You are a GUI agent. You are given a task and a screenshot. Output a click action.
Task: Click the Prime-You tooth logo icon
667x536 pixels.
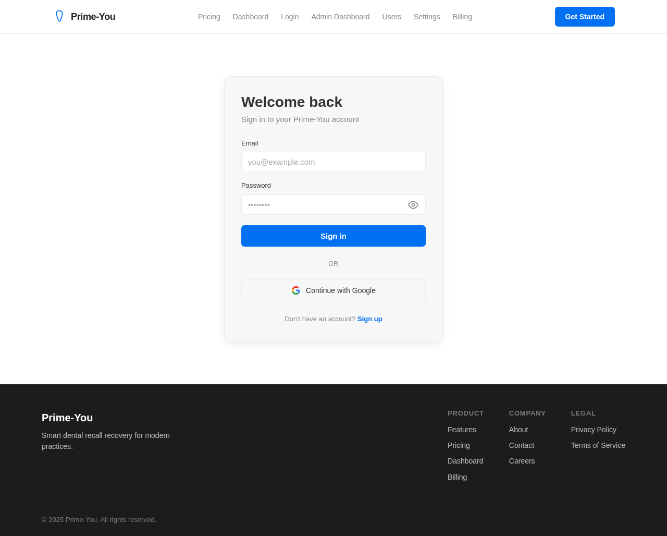[x=59, y=17]
